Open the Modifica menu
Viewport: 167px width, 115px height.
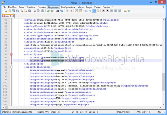(x=12, y=7)
